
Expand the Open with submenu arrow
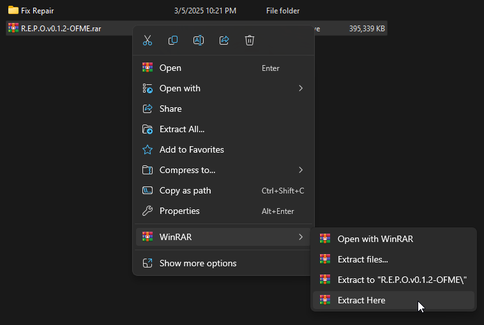(x=301, y=88)
